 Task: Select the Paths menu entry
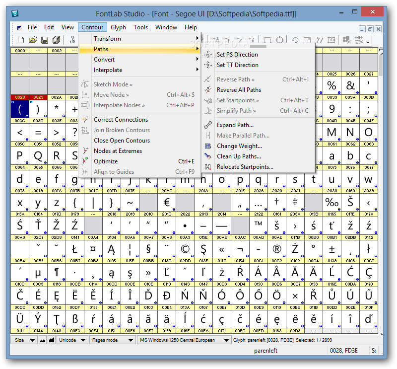[x=140, y=49]
